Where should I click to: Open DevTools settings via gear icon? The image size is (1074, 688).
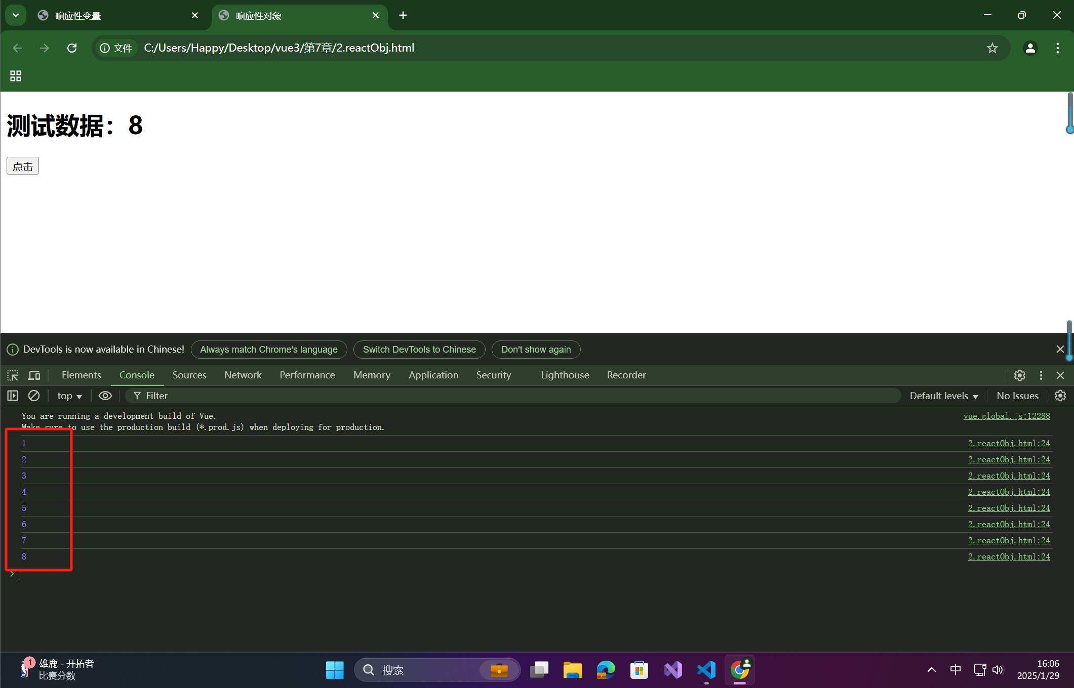(x=1019, y=375)
